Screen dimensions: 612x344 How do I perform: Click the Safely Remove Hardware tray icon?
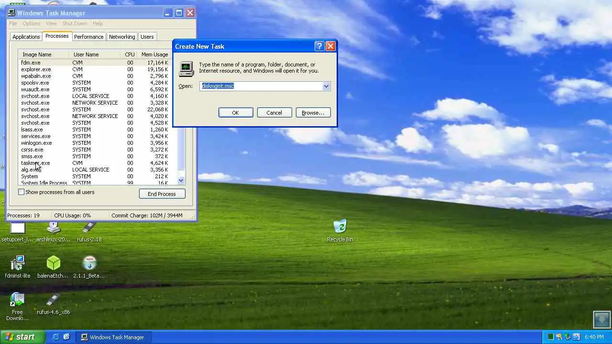pos(568,337)
